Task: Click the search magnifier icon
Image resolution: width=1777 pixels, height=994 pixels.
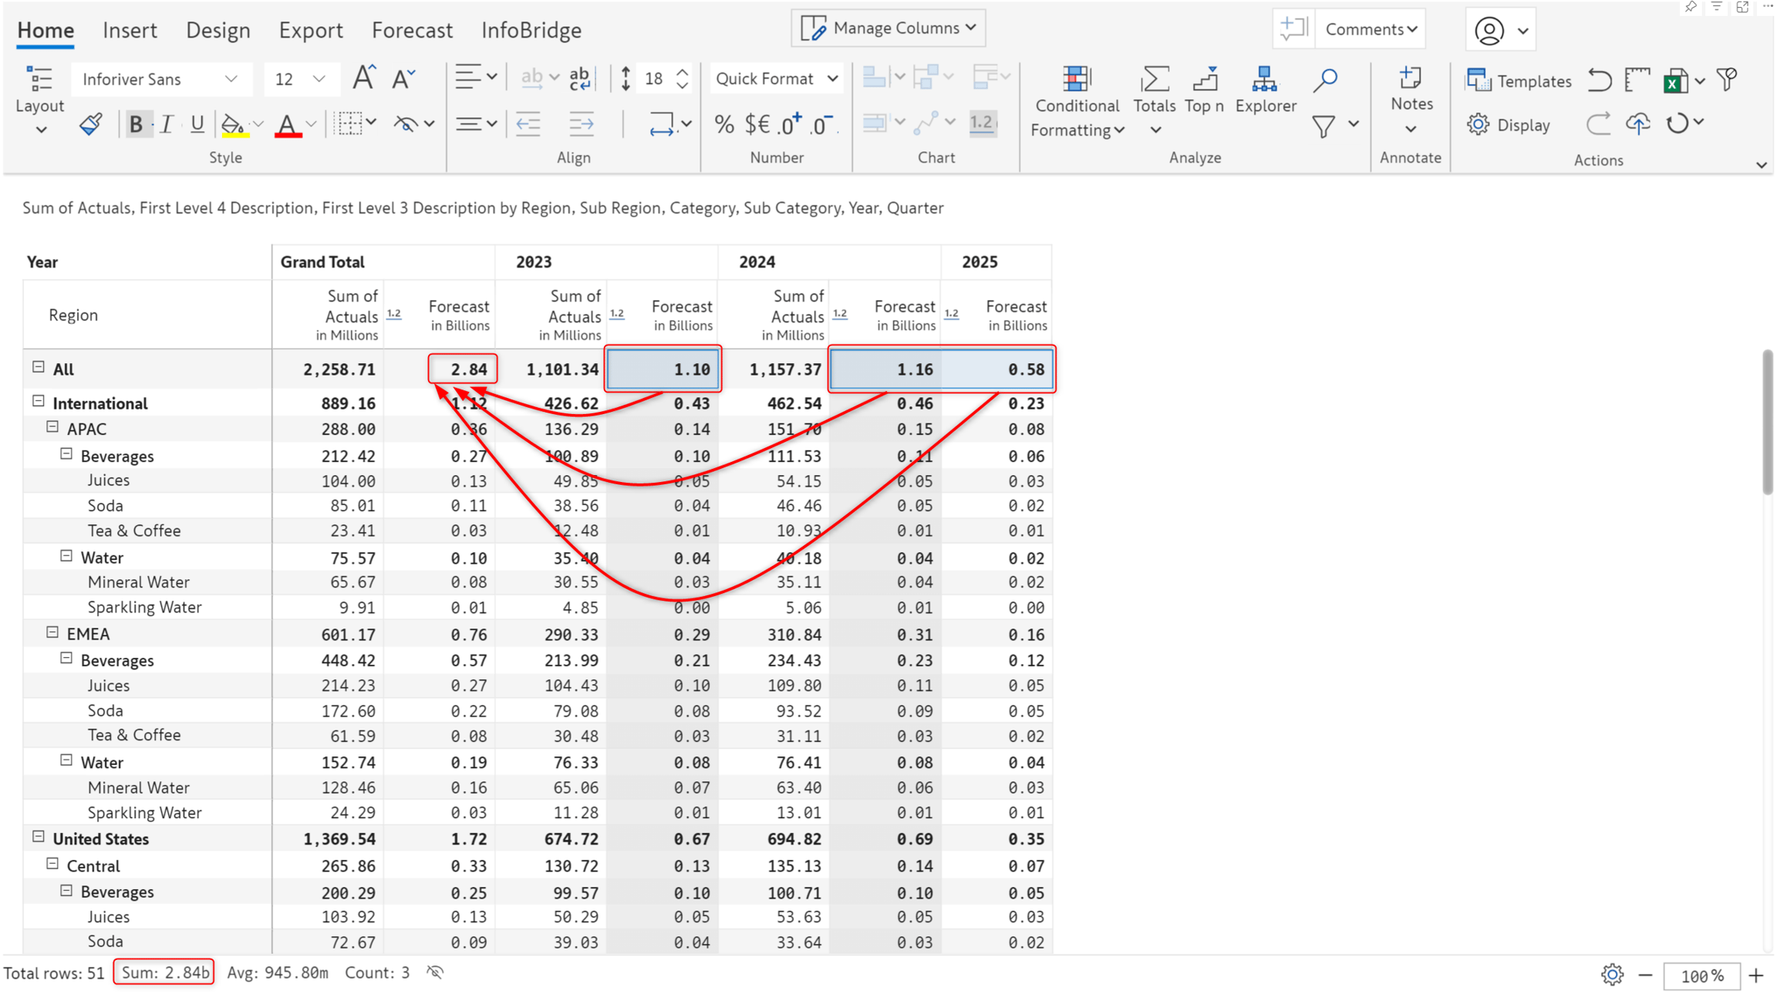Action: 1325,79
